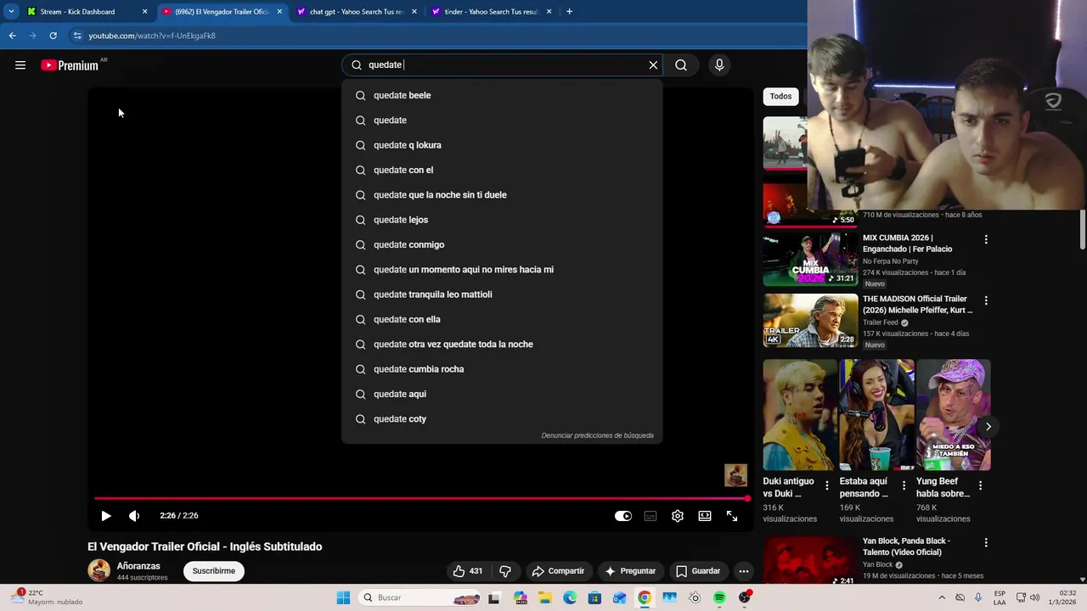Go to YouTube Premium home logo
Viewport: 1087px width, 611px height.
[70, 65]
